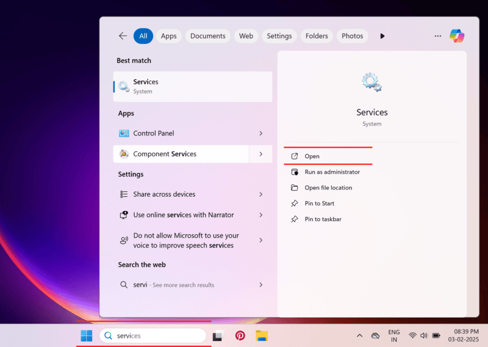488x347 pixels.
Task: Click the Task View taskbar icon
Action: point(218,335)
